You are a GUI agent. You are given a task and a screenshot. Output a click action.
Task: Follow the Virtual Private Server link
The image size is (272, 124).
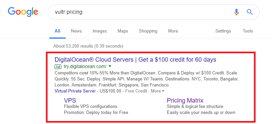[x=75, y=91]
